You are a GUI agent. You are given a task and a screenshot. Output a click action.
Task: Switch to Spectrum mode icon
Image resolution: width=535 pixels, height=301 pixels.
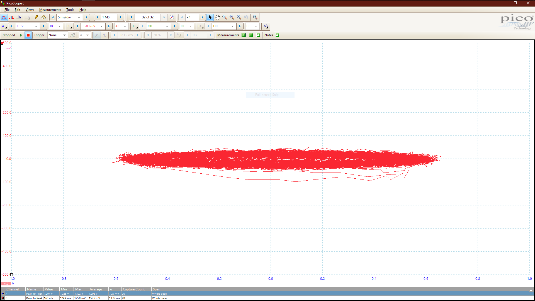tap(19, 17)
